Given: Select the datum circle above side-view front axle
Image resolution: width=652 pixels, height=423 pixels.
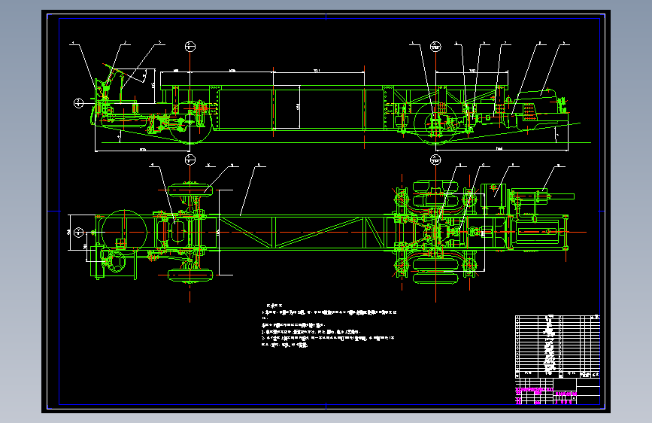Looking at the screenshot, I should (x=190, y=47).
